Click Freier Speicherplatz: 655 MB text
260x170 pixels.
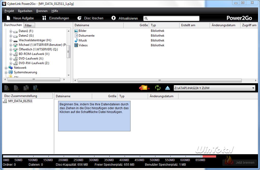pos(115,164)
